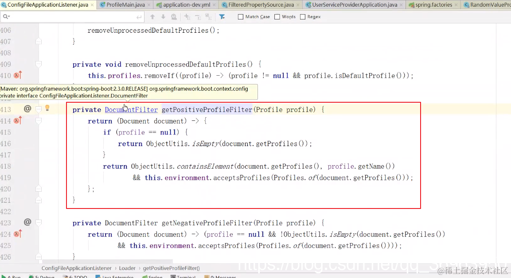This screenshot has width=511, height=278.
Task: Click ConfigFileApplicationListener breadcrumb
Action: [76, 268]
